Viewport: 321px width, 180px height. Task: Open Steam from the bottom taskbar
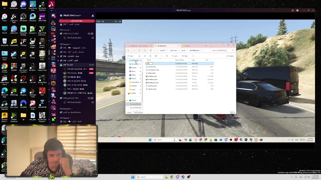[183, 177]
